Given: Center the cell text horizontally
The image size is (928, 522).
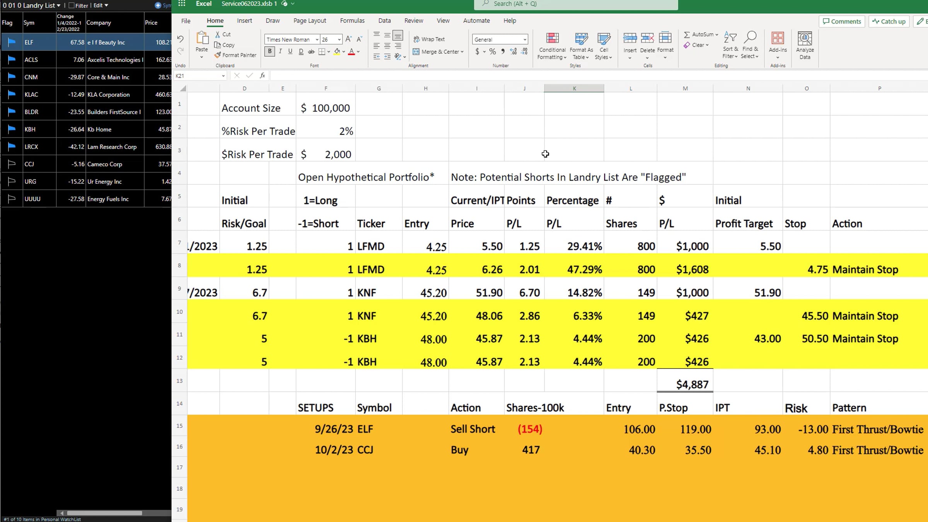Looking at the screenshot, I should (387, 46).
